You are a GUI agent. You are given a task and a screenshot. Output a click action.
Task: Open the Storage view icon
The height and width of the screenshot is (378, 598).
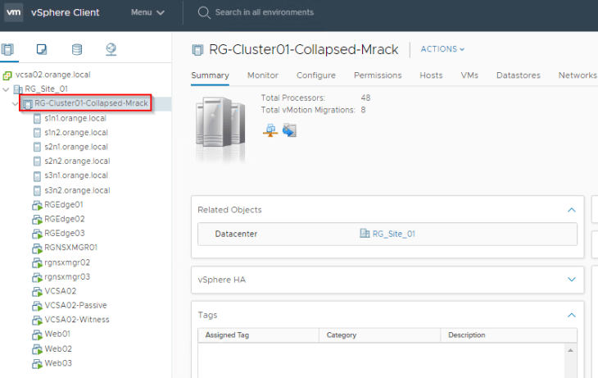77,49
